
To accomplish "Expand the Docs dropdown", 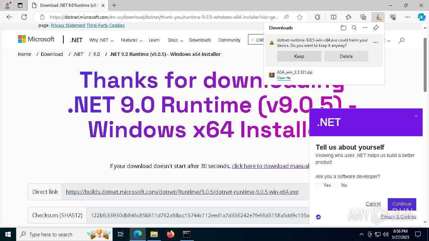I will (175, 40).
